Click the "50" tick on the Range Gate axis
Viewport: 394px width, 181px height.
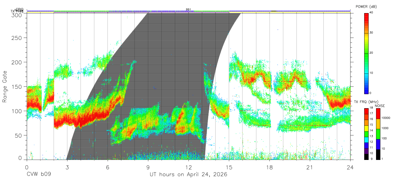click(19, 135)
